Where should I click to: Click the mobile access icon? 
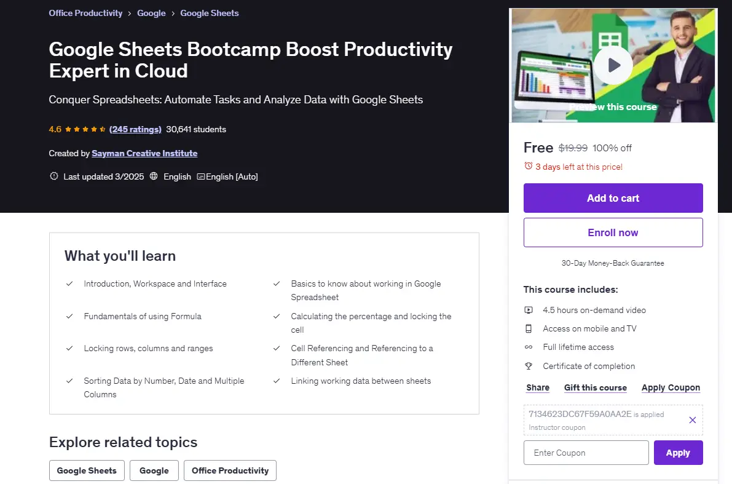coord(529,328)
